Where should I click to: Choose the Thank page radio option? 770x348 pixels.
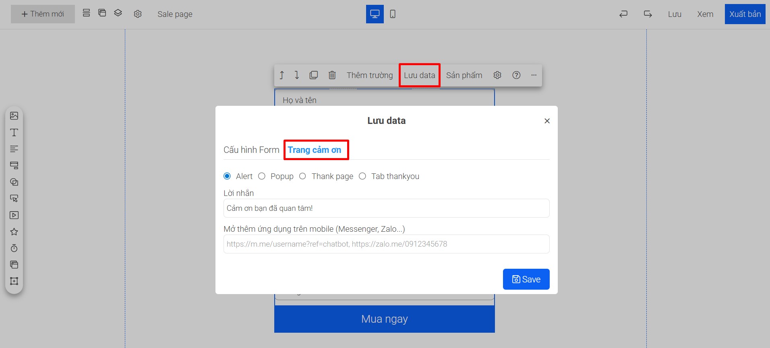tap(303, 176)
